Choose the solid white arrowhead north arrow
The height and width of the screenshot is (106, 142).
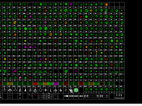(x=25, y=90)
